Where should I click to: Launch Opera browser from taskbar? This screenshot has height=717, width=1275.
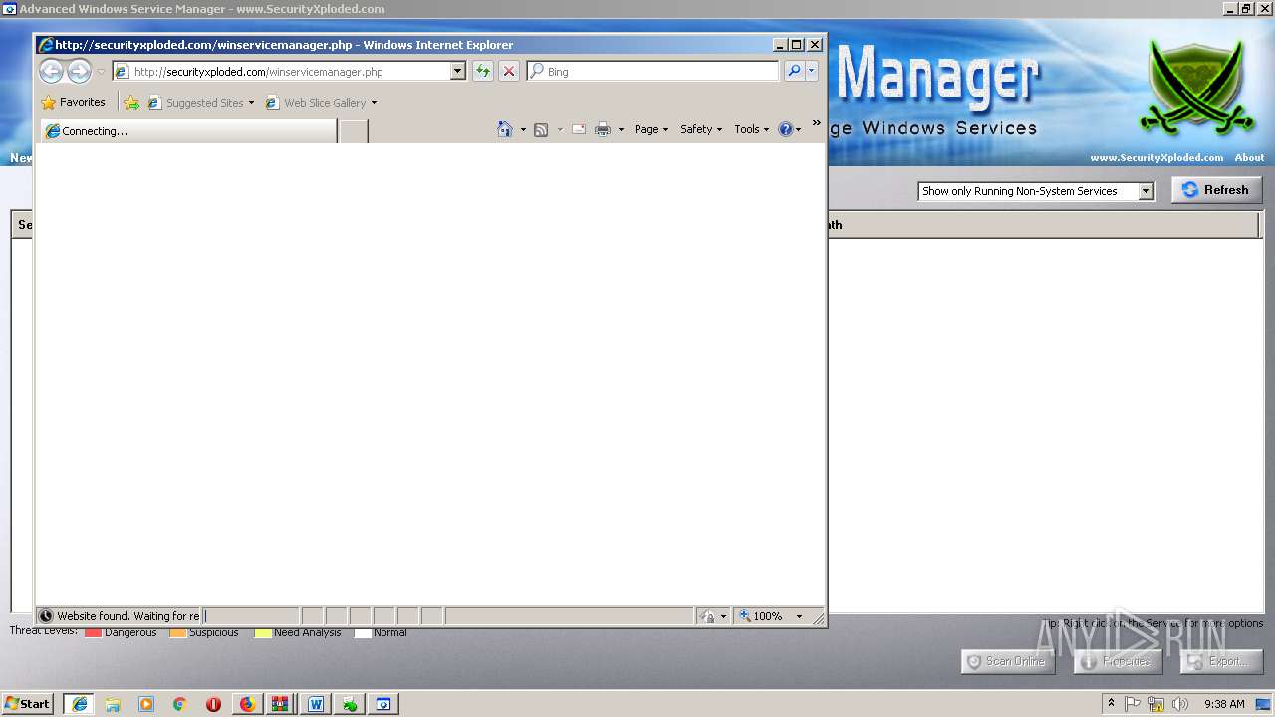pos(213,704)
